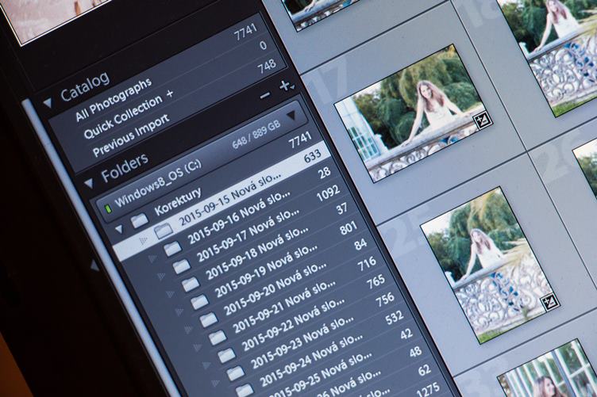Click the 62 photo count

(424, 369)
